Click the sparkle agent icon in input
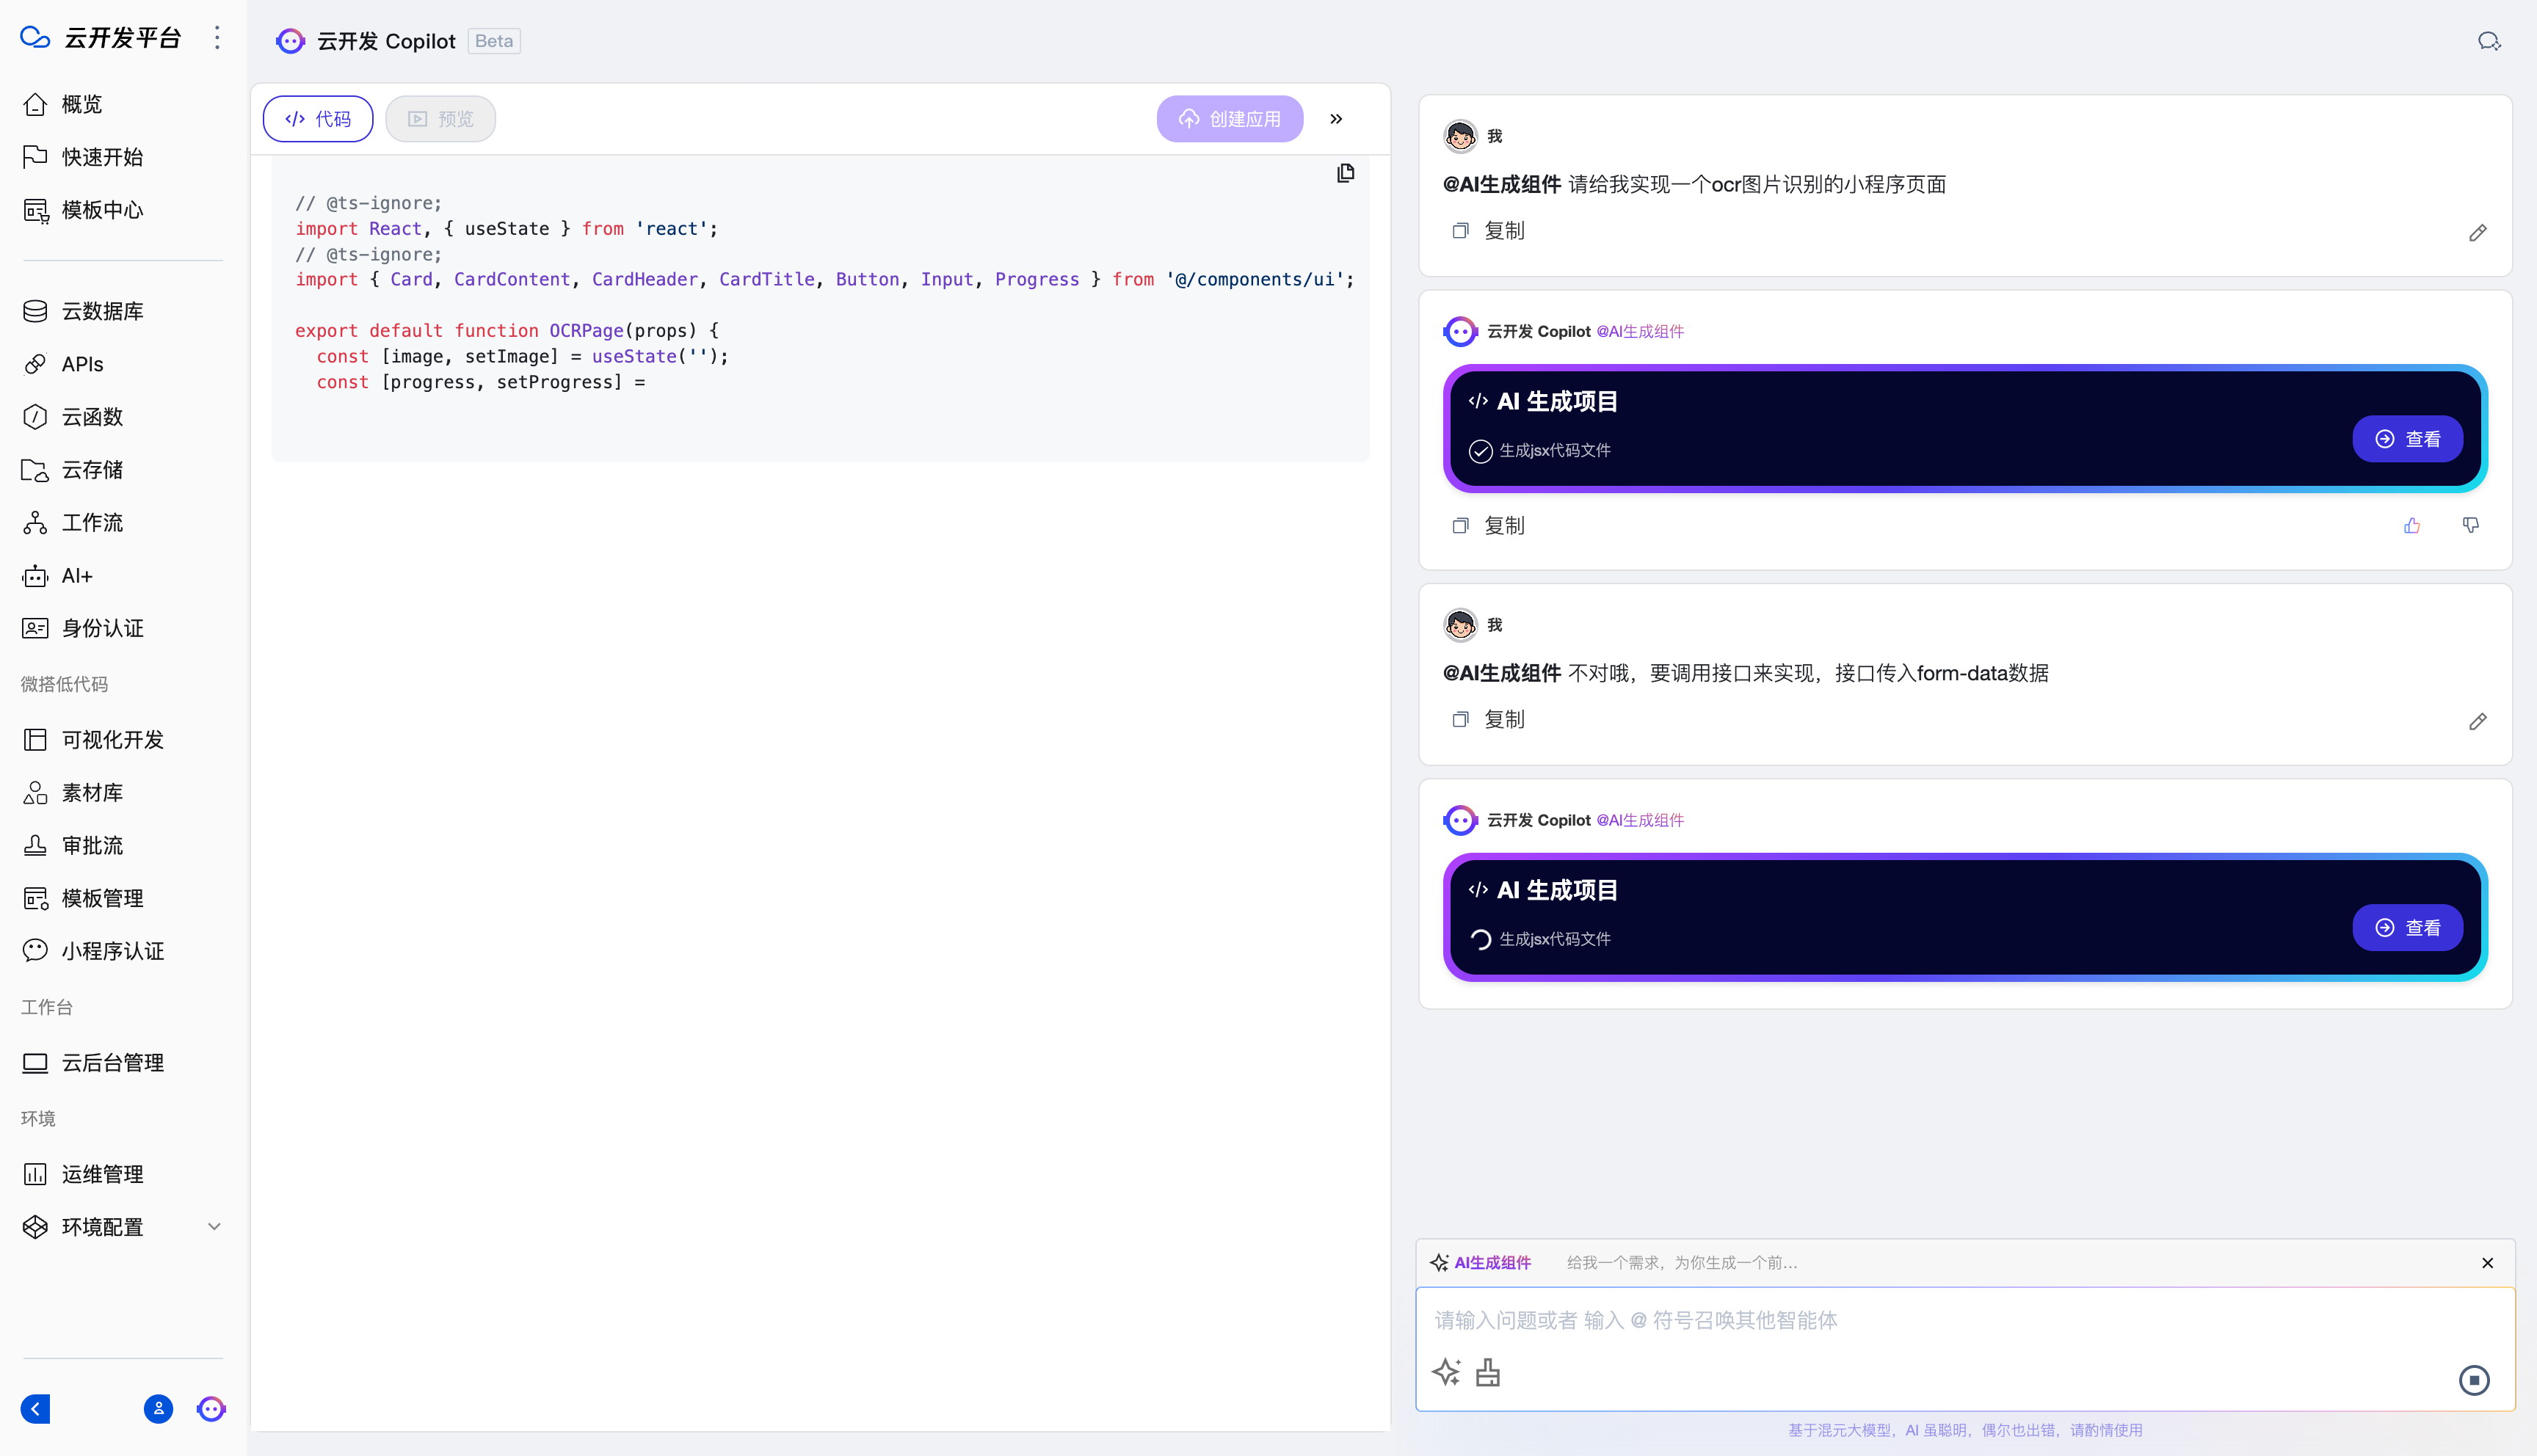 [1446, 1373]
